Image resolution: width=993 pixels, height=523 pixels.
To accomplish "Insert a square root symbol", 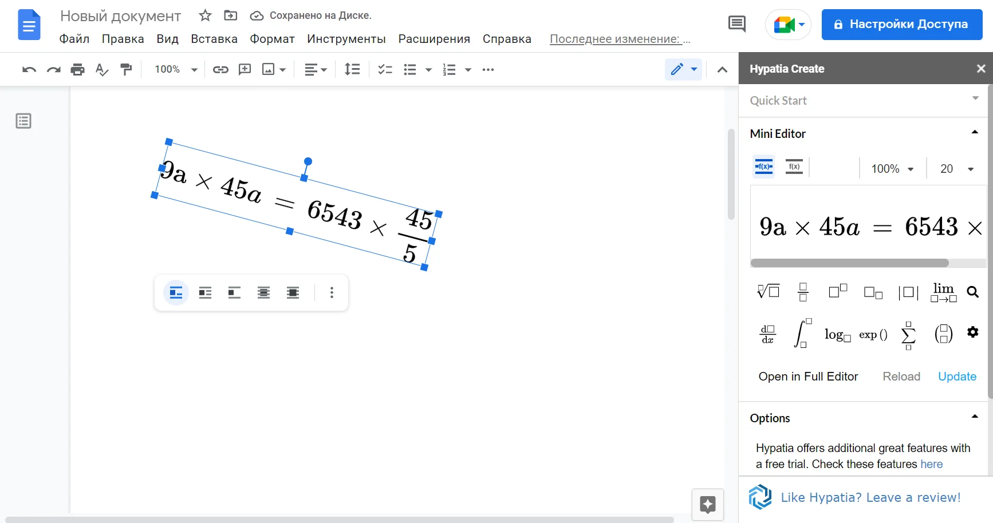I will coord(768,292).
